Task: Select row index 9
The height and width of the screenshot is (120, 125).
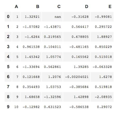Action: (x=8, y=107)
